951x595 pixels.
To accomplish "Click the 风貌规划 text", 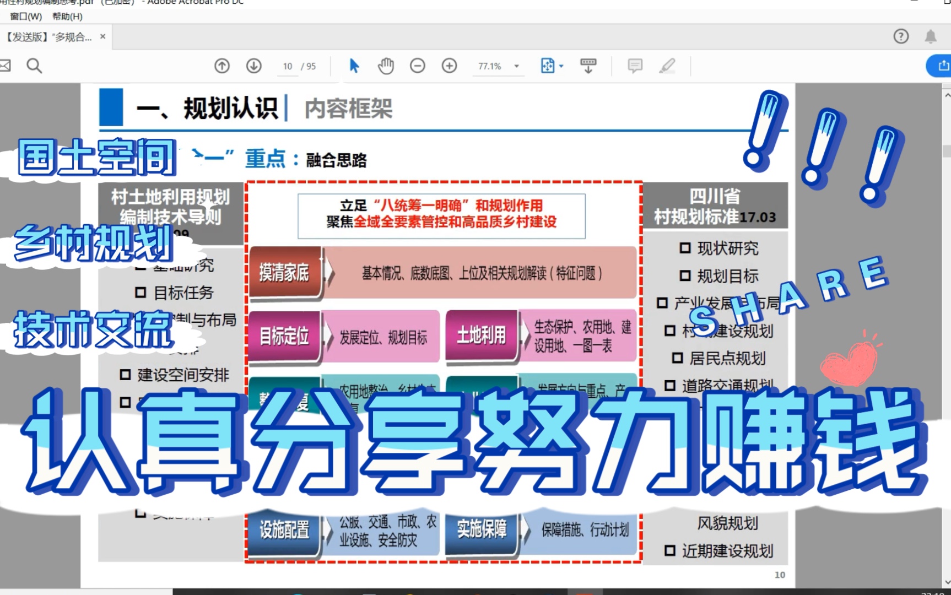I will [x=727, y=523].
